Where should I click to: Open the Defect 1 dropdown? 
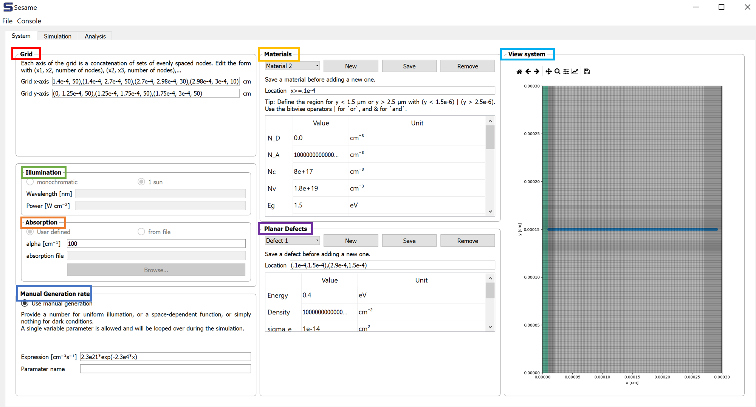coord(292,240)
